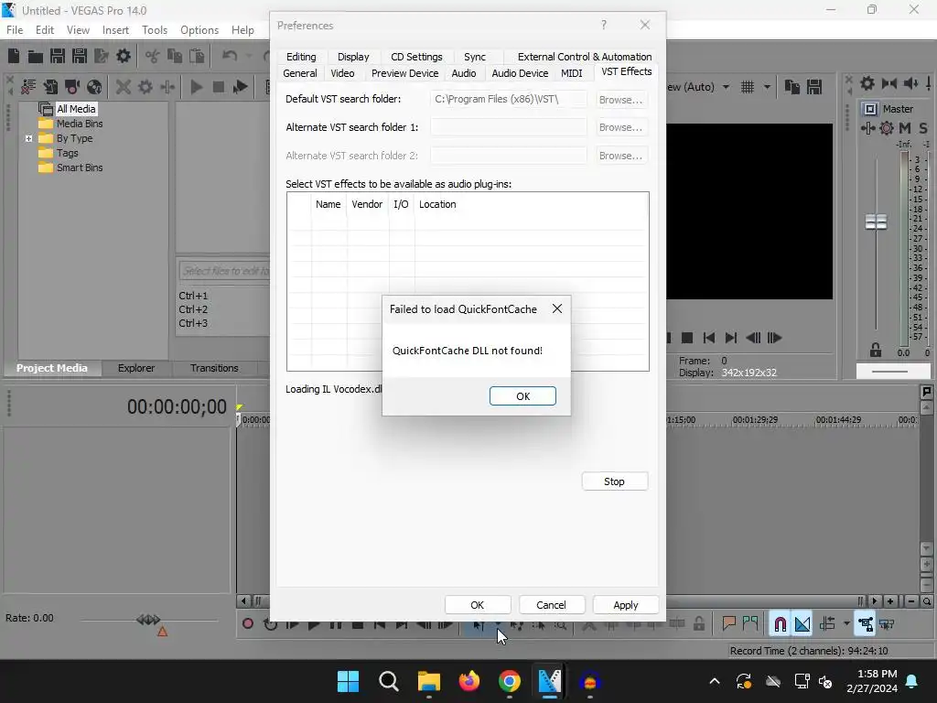
Task: Open the CD Settings preferences tab
Action: (x=416, y=57)
